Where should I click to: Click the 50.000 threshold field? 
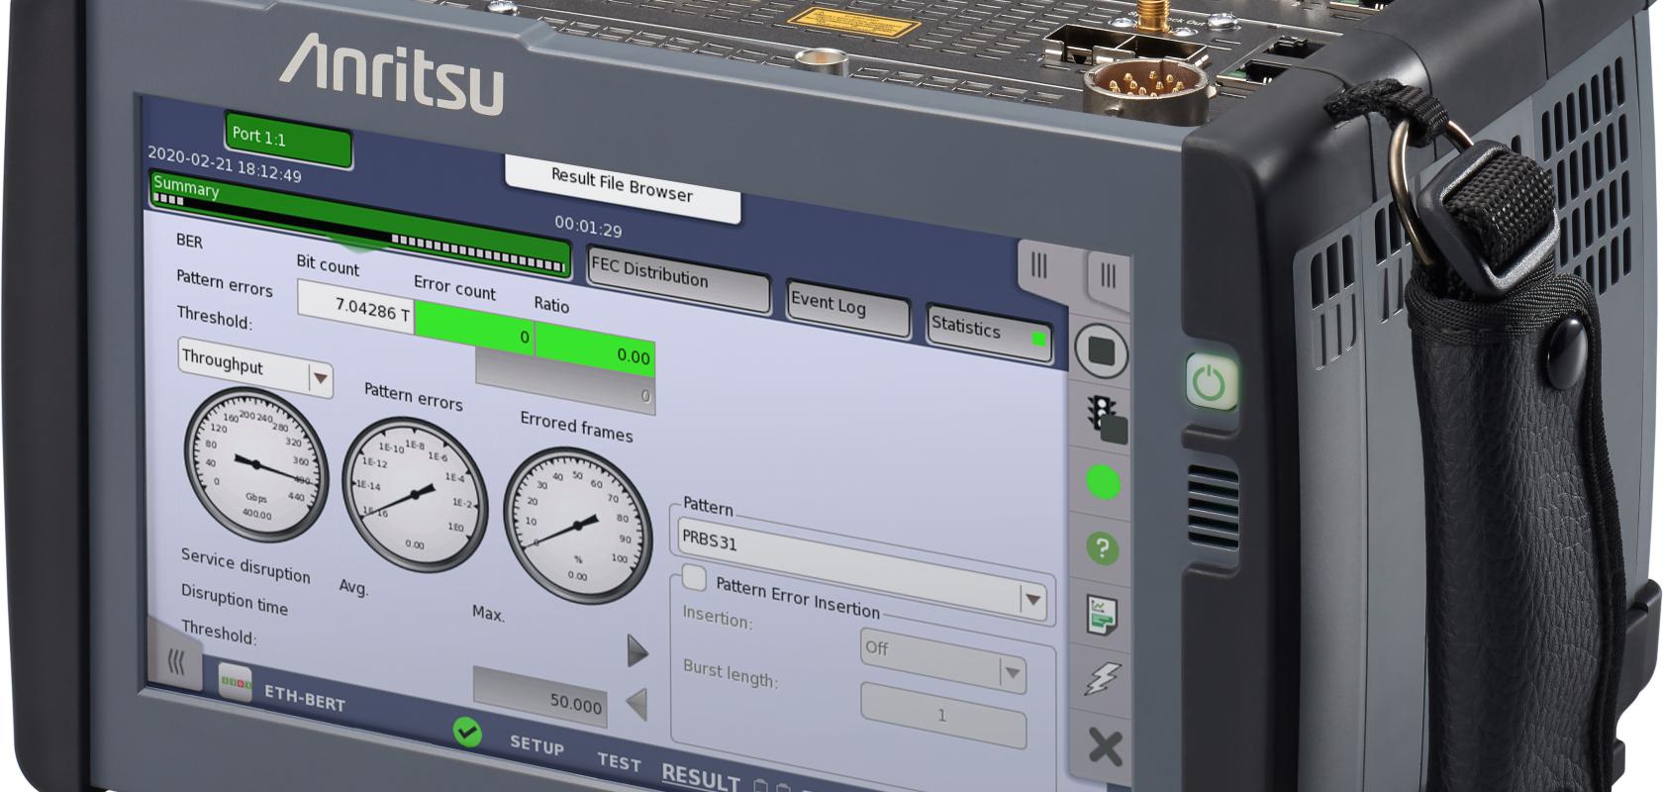pyautogui.click(x=540, y=697)
